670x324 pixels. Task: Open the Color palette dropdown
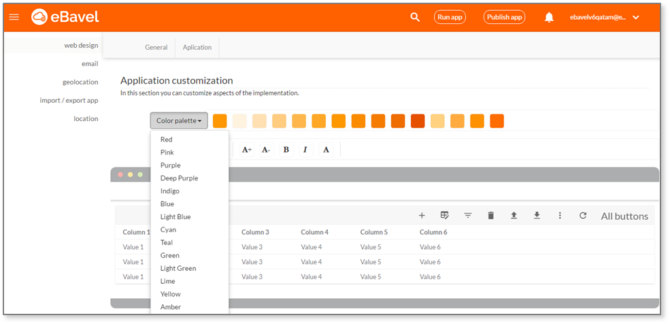179,120
